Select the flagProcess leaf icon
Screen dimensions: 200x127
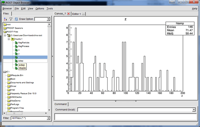pos(16,46)
